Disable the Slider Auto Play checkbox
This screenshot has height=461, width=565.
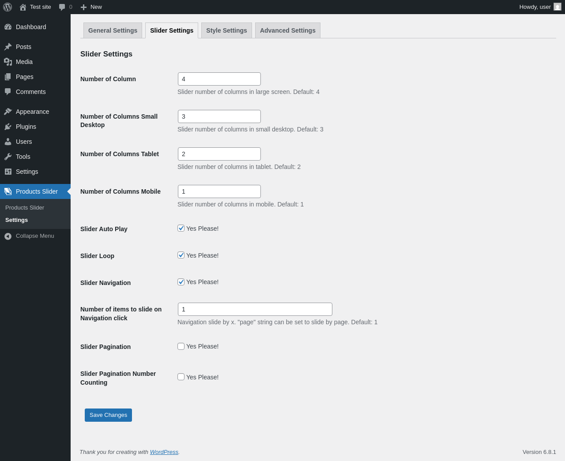pos(181,228)
